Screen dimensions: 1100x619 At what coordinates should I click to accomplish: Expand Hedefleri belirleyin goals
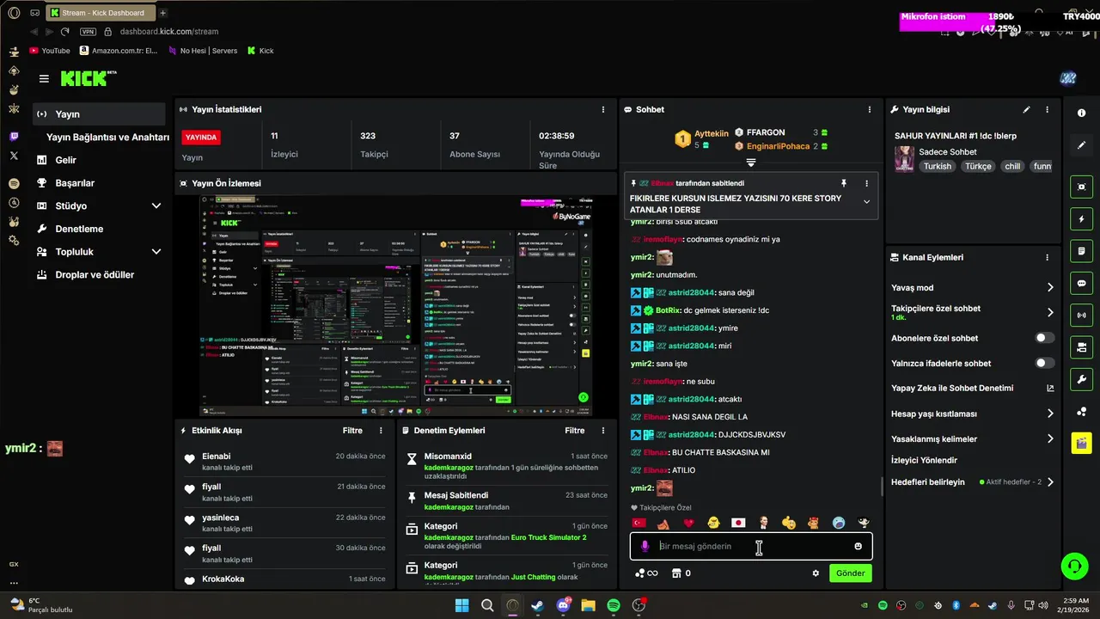click(1050, 482)
